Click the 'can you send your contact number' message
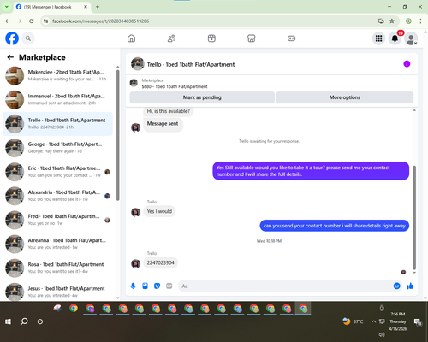 pyautogui.click(x=335, y=226)
